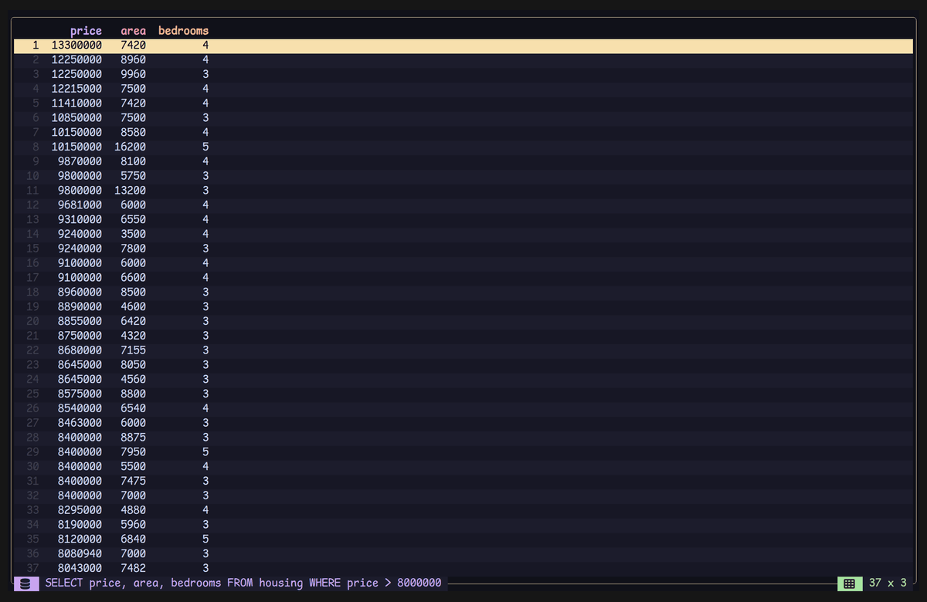Select price cell 12215000
This screenshot has width=927, height=602.
(76, 89)
